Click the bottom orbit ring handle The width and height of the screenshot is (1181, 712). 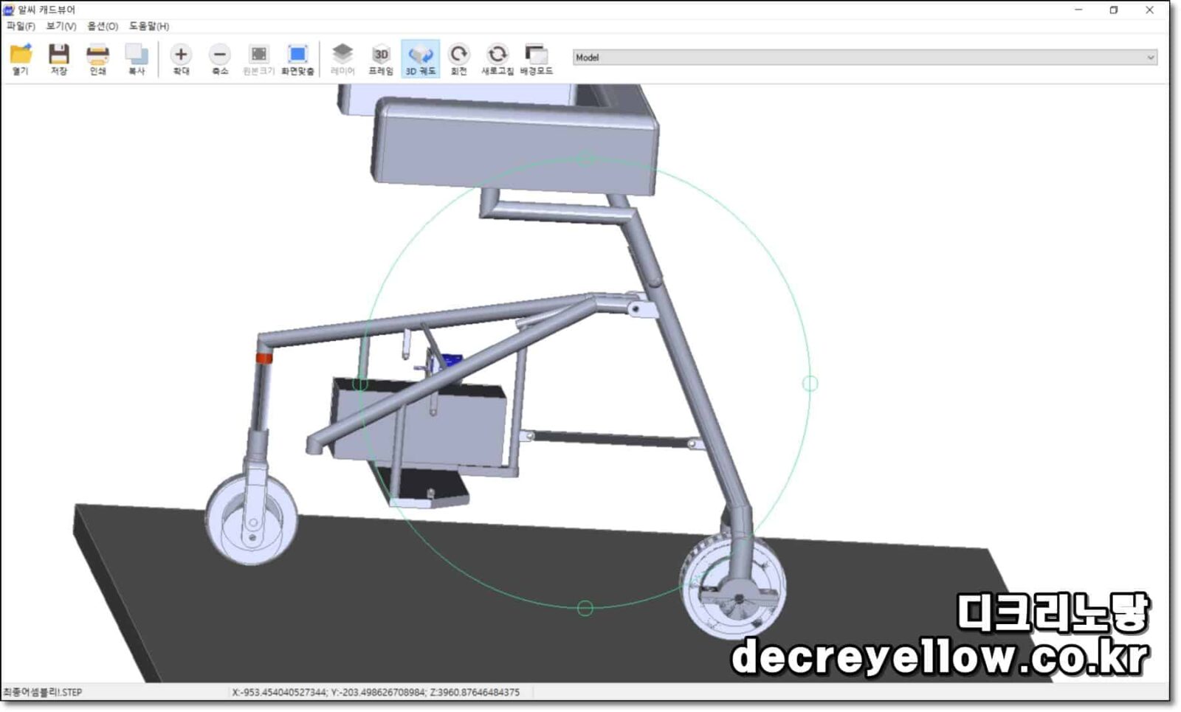[x=585, y=609]
